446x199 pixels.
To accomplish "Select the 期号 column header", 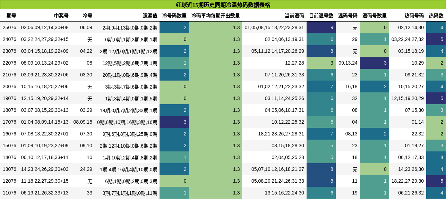I will click(11, 16).
